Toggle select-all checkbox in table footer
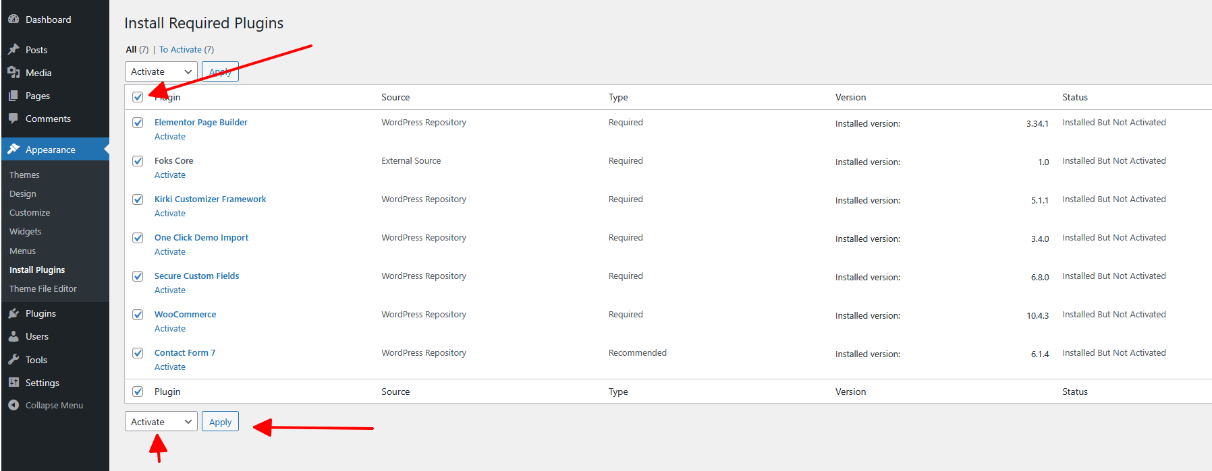This screenshot has width=1212, height=471. pyautogui.click(x=138, y=391)
